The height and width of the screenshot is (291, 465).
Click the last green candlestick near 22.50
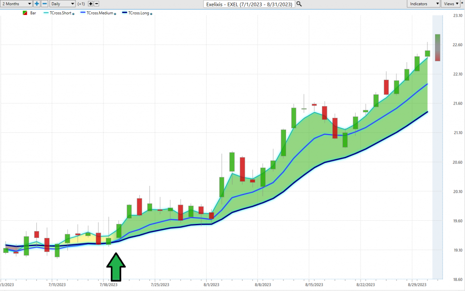coord(427,53)
